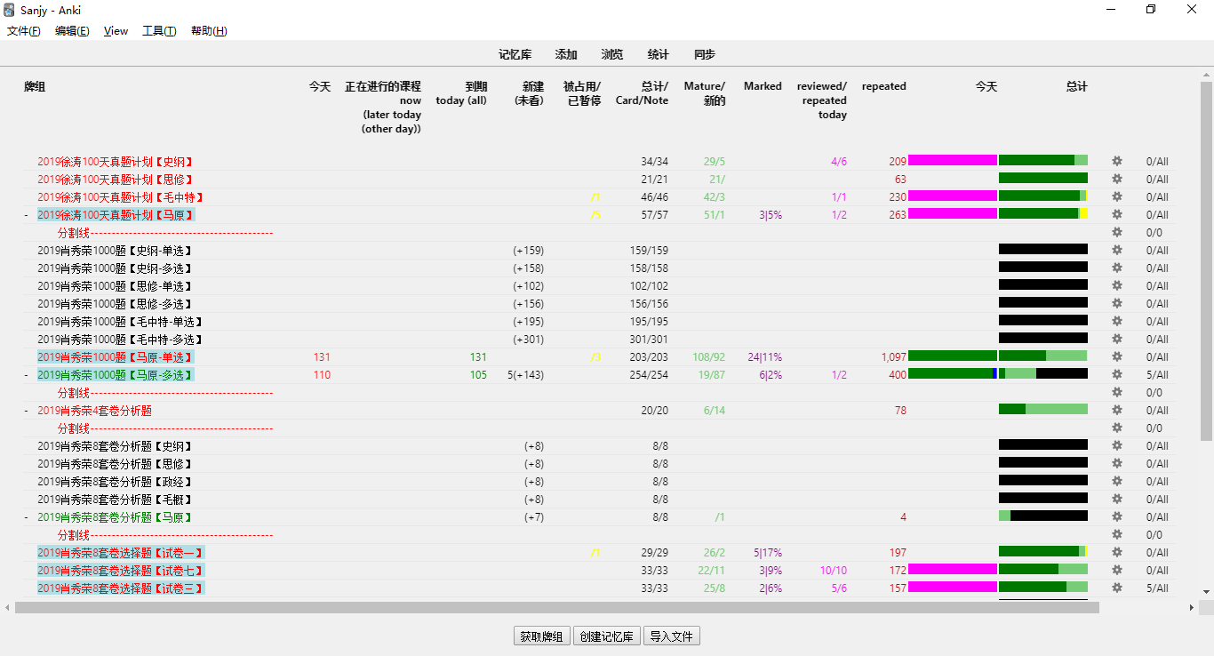Image resolution: width=1214 pixels, height=656 pixels.
Task: Open options gear for 8套卷分析题【马原】
Action: point(1117,516)
